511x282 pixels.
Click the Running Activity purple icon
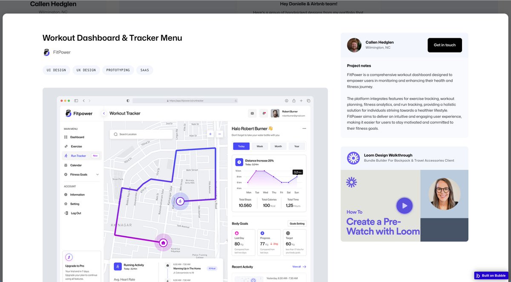click(118, 266)
